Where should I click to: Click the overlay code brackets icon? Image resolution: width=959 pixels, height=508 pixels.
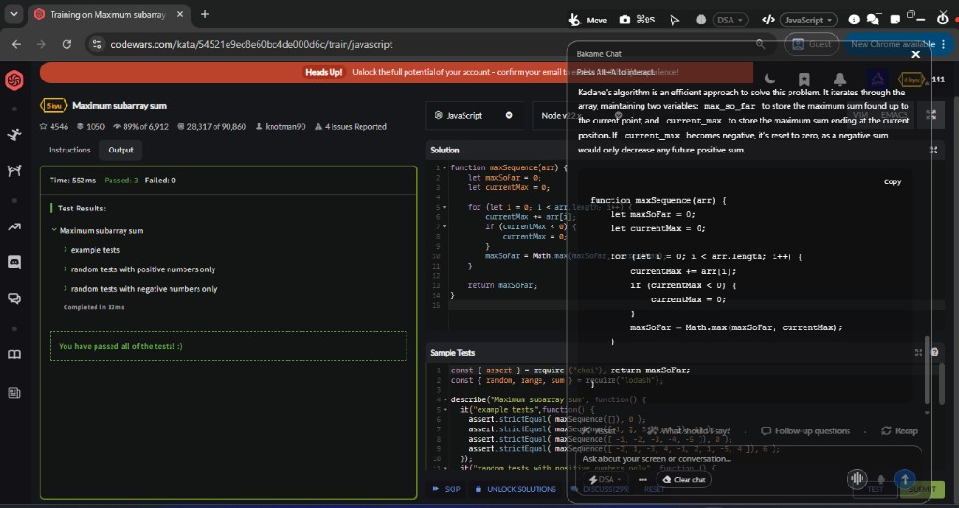pos(768,20)
